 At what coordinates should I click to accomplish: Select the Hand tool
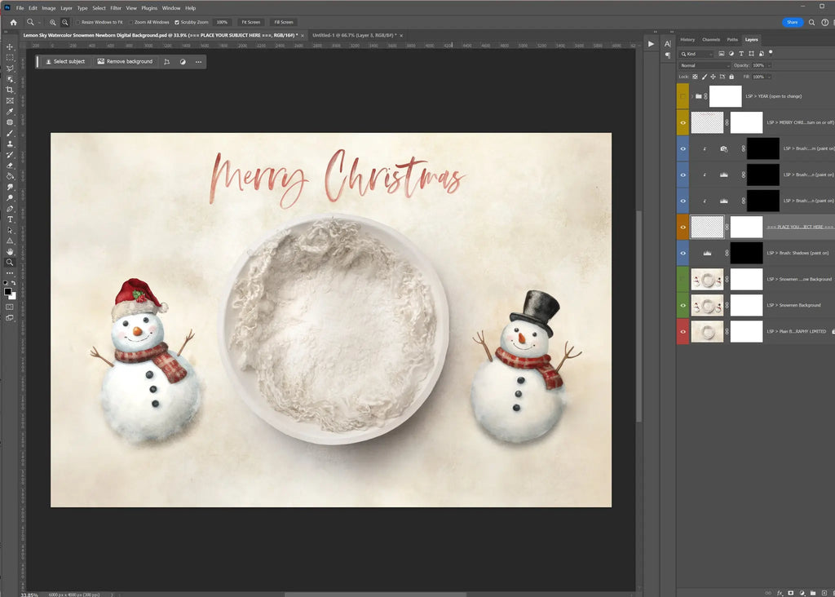point(10,251)
